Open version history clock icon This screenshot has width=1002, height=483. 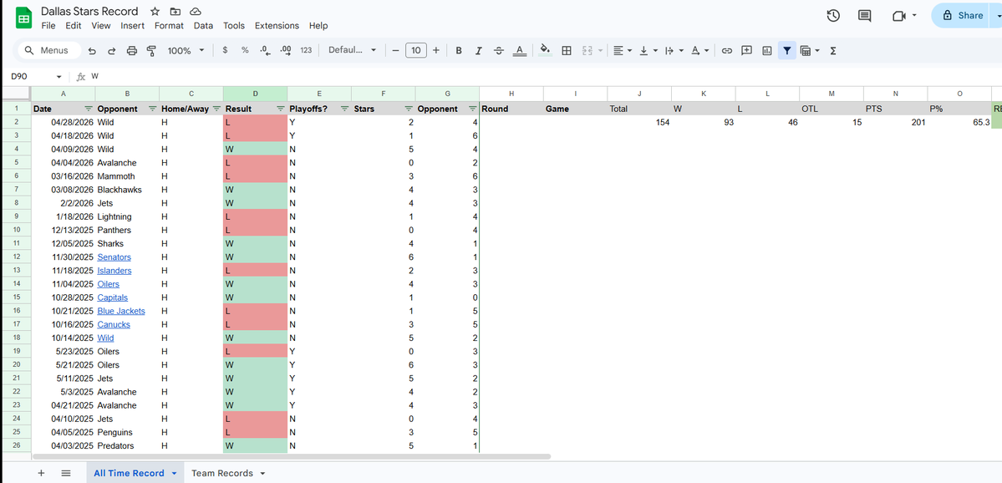pyautogui.click(x=833, y=16)
